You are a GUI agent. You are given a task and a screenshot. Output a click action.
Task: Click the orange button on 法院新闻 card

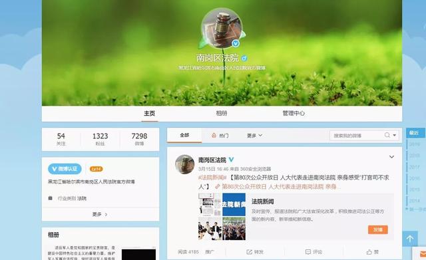[378, 229]
